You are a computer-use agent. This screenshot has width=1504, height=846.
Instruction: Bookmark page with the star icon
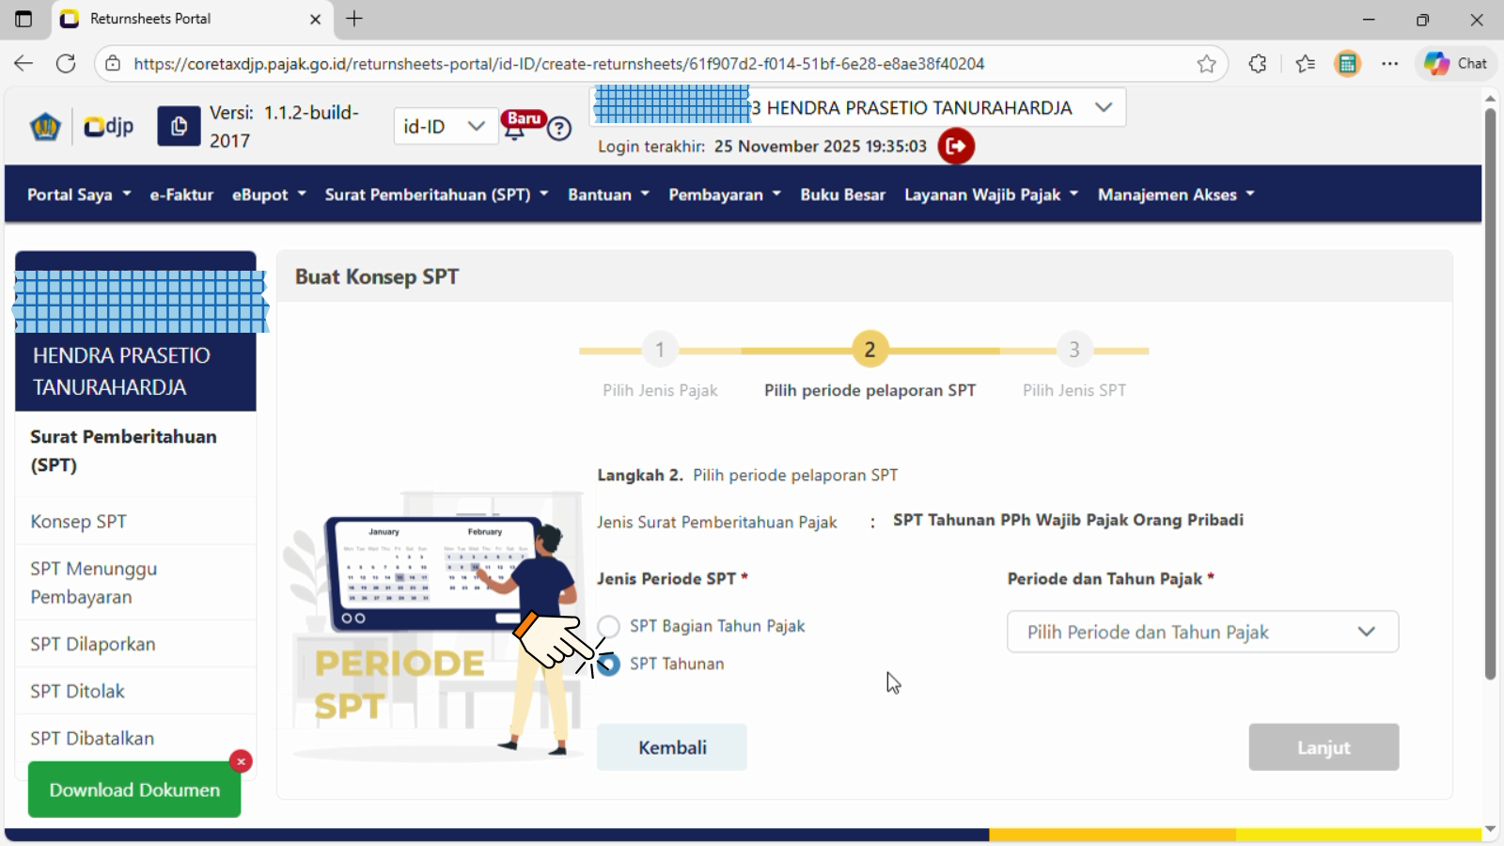click(x=1206, y=64)
